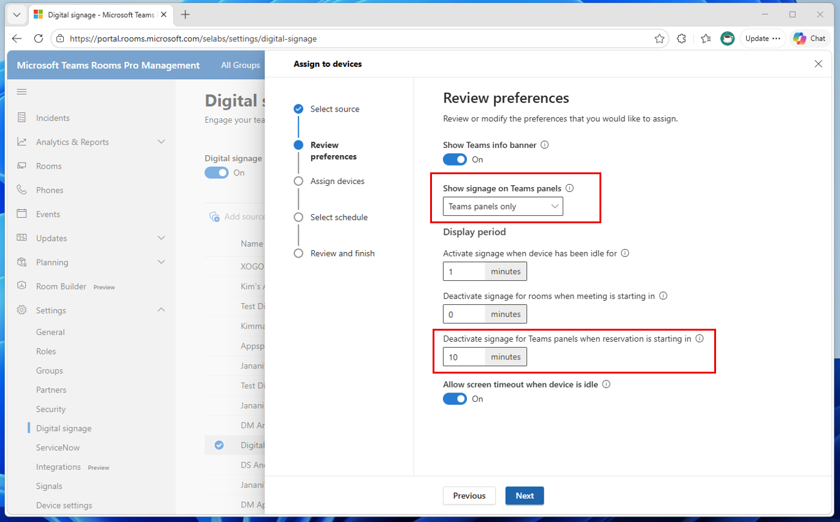Collapse the Settings section chevron
The height and width of the screenshot is (522, 840).
(x=161, y=310)
